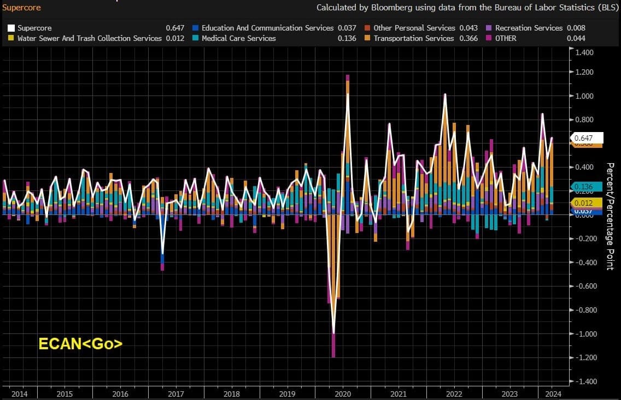Toggle the Transportation Services legend label
The height and width of the screenshot is (400, 621).
click(x=413, y=38)
